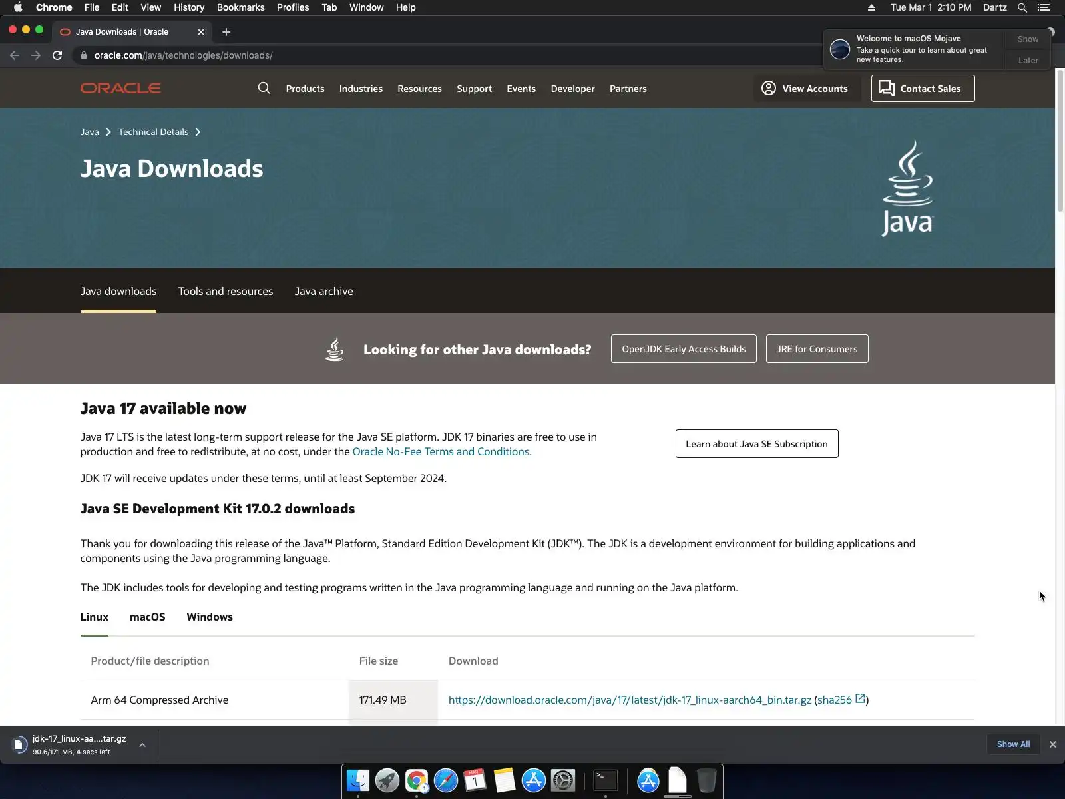Open the Partners navigation menu
The height and width of the screenshot is (799, 1065).
click(x=628, y=89)
